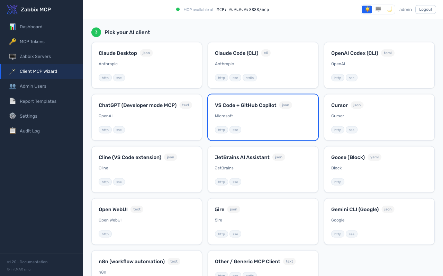Click the admin username in header

coord(406,10)
